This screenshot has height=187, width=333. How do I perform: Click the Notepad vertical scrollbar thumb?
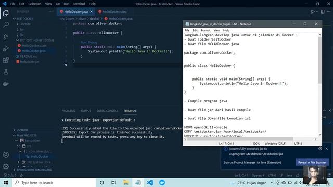point(319,60)
